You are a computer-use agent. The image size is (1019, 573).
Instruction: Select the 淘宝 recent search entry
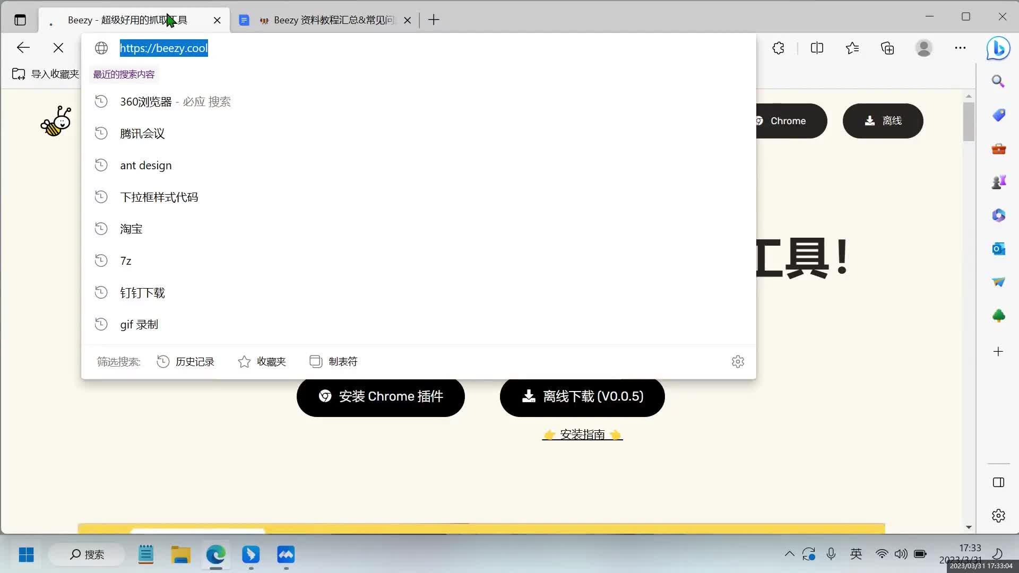pos(131,229)
